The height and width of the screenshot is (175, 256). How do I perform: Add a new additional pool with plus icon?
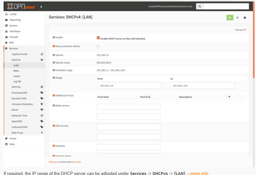(229, 97)
